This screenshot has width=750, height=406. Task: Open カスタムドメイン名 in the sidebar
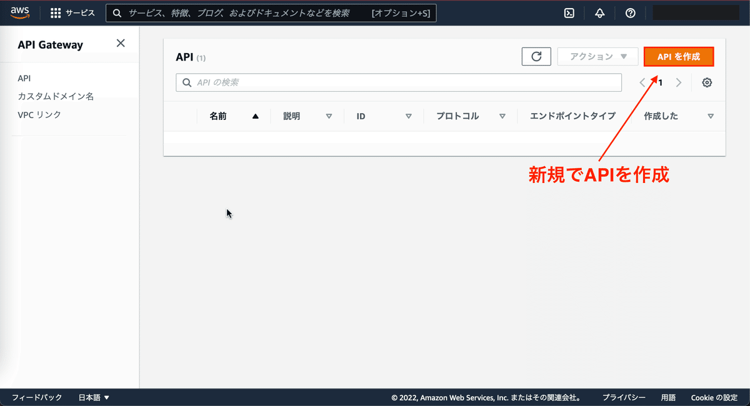[x=56, y=96]
